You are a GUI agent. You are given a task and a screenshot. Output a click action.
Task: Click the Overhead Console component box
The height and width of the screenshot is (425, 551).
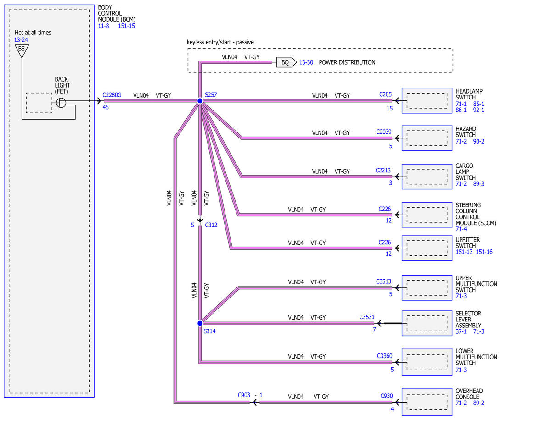pyautogui.click(x=427, y=402)
